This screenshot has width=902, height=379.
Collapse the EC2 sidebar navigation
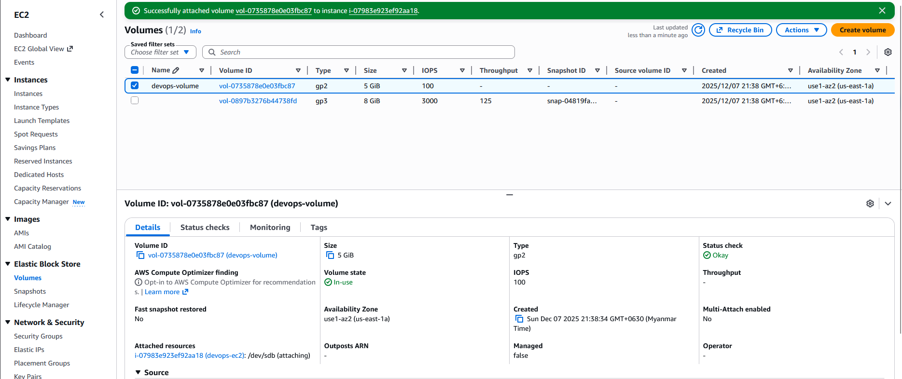[x=102, y=14]
